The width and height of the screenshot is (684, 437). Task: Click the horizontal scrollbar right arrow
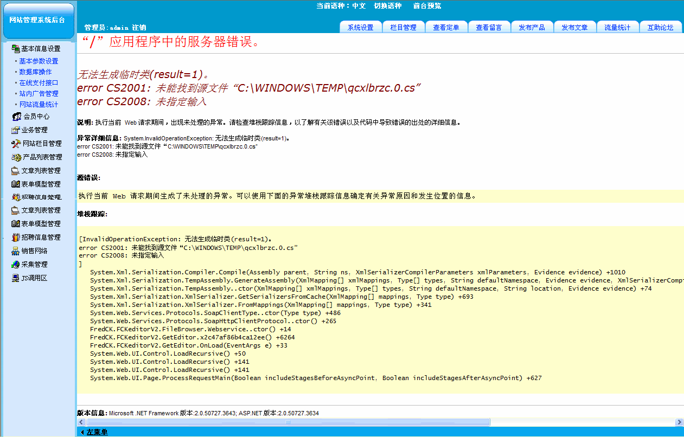click(x=679, y=422)
